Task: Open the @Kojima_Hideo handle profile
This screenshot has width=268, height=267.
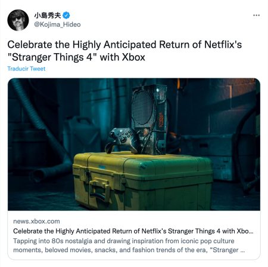Action: click(57, 24)
